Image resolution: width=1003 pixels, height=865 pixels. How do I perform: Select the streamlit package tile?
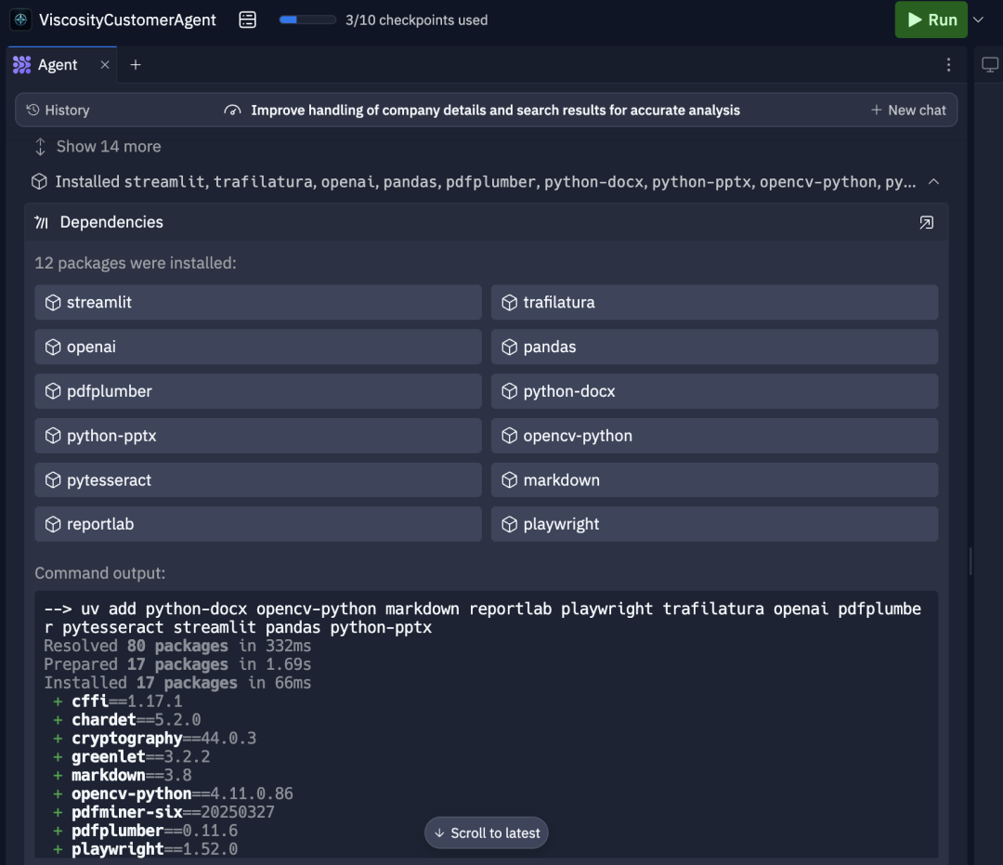click(258, 302)
